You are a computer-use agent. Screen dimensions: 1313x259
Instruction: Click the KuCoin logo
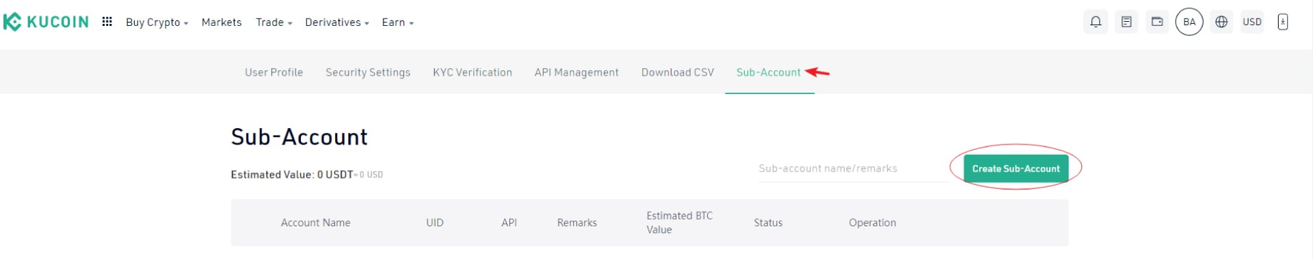46,22
